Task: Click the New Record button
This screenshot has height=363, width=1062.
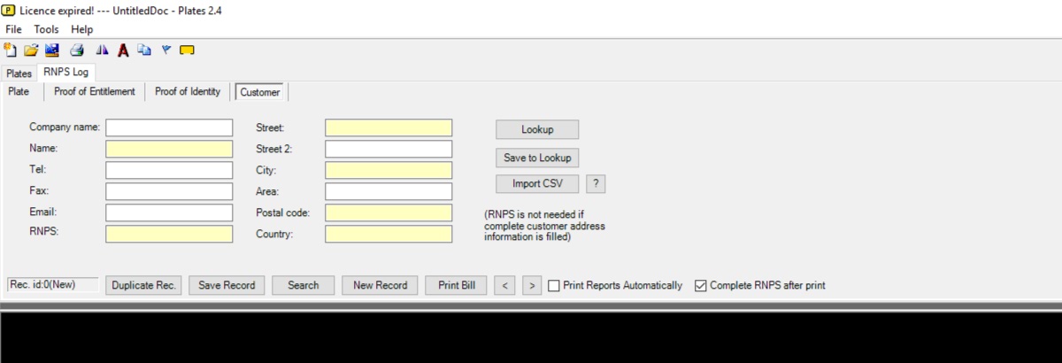Action: click(381, 285)
